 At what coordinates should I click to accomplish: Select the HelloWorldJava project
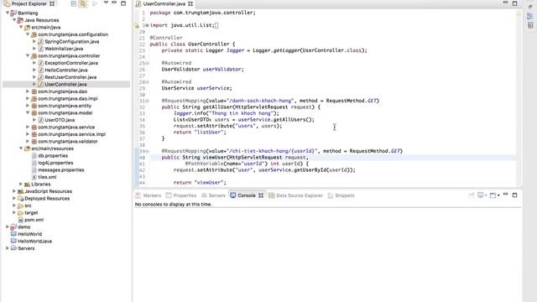35,242
